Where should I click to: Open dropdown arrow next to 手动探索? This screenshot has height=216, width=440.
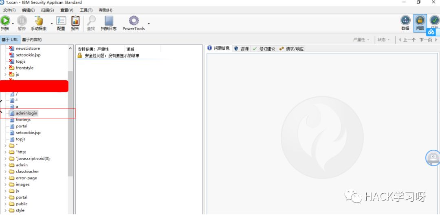point(52,24)
